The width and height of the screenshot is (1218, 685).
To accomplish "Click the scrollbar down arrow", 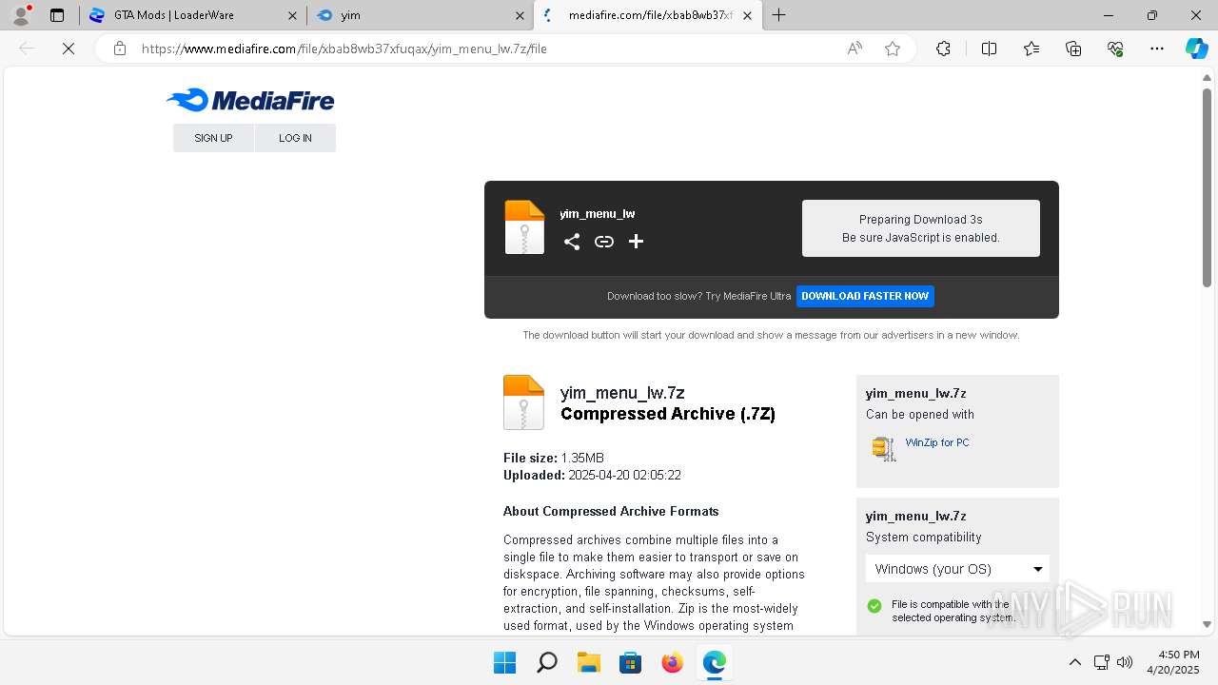I will point(1208,625).
